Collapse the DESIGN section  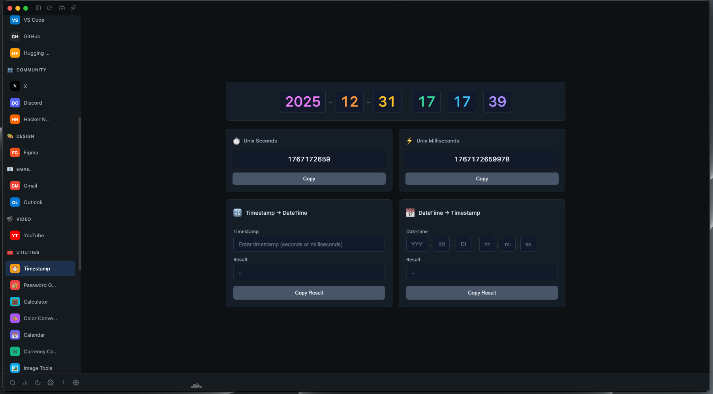pos(25,136)
